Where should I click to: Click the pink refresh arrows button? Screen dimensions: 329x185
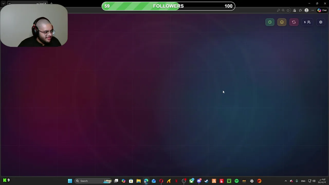294,22
